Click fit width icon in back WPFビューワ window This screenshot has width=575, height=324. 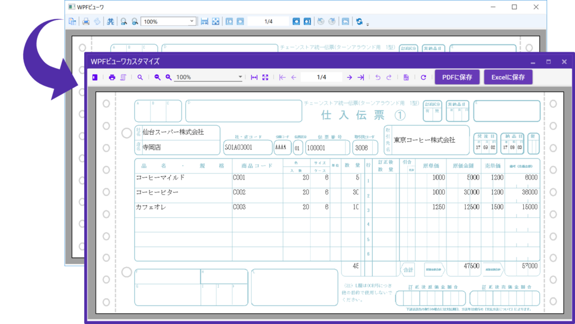[204, 22]
